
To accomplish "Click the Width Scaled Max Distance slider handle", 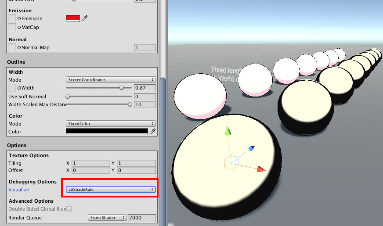I will tap(130, 104).
